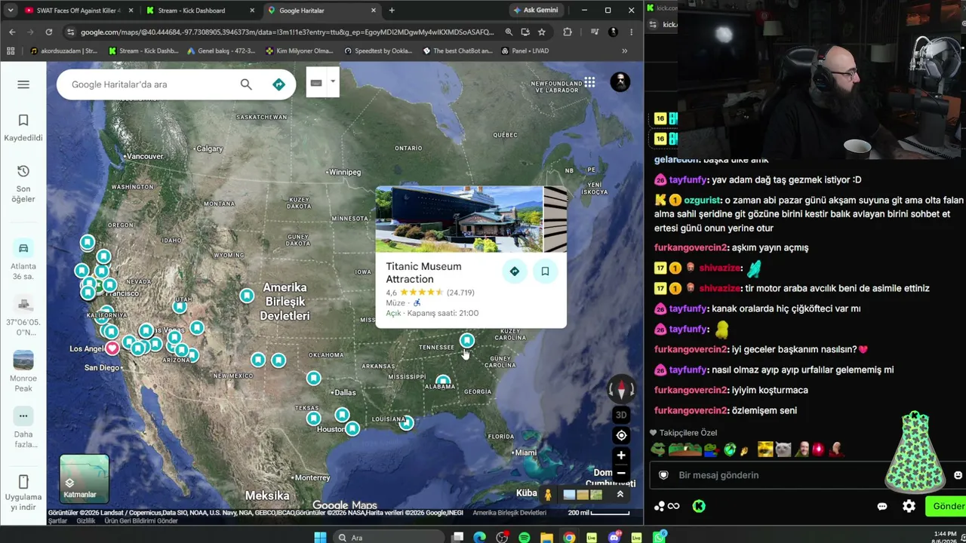966x543 pixels.
Task: Open the Windows Start menu
Action: coord(320,537)
